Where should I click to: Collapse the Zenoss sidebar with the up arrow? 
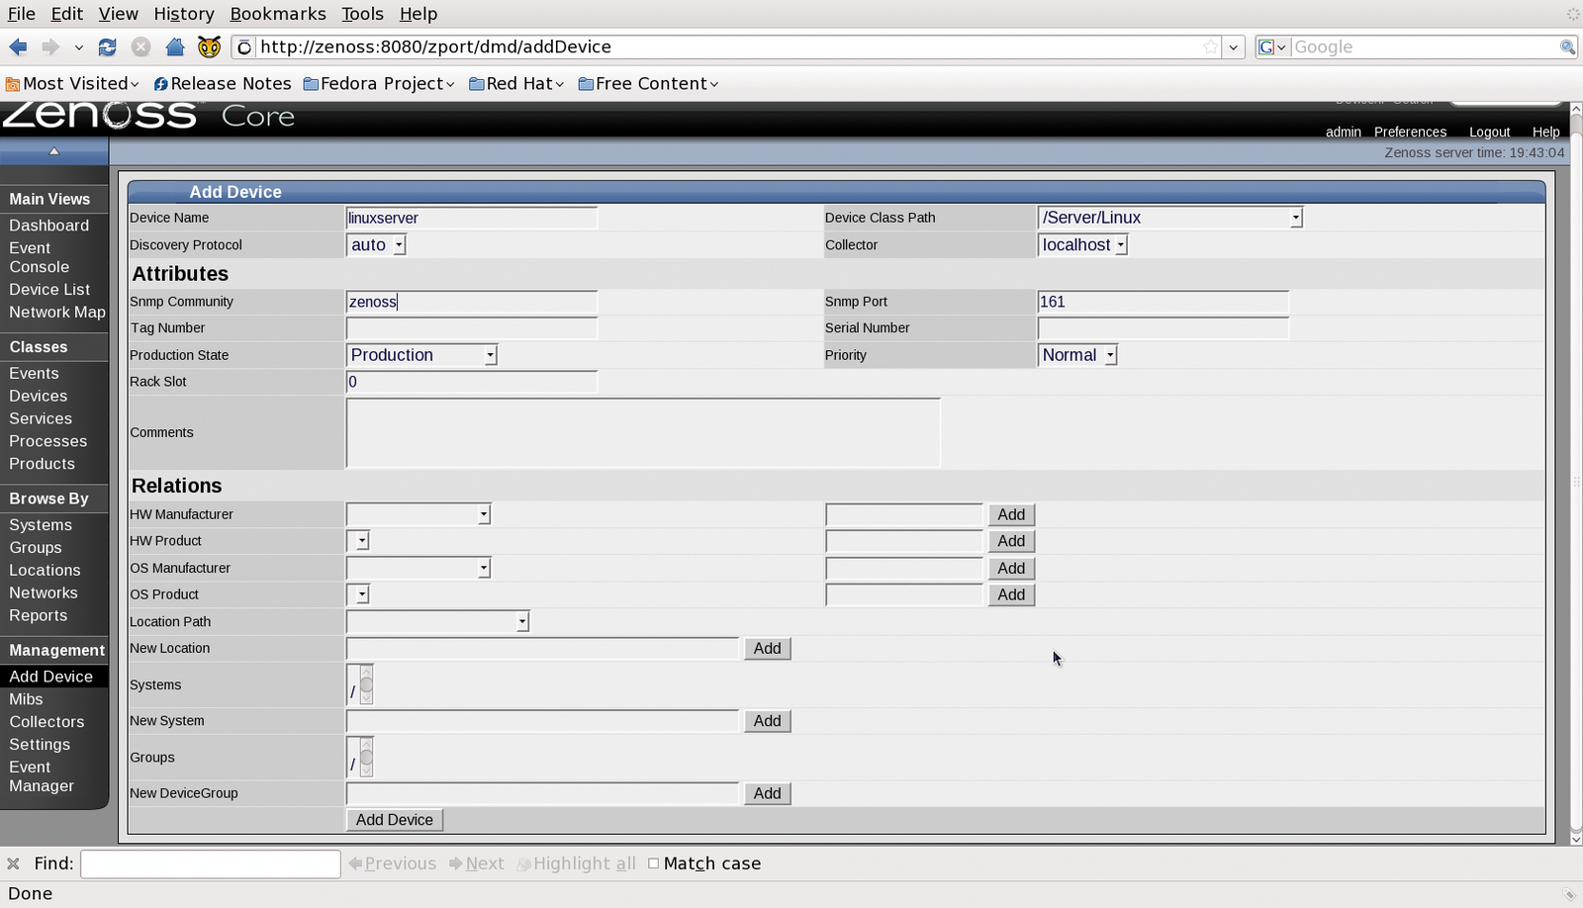[54, 151]
